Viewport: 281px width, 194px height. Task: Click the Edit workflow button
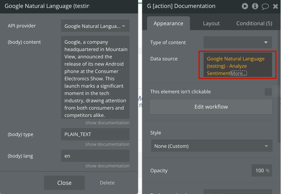click(x=211, y=107)
